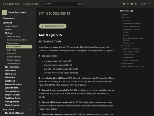Jump to Ambient Dialogue in page contents
This screenshot has width=154, height=116.
tap(127, 64)
